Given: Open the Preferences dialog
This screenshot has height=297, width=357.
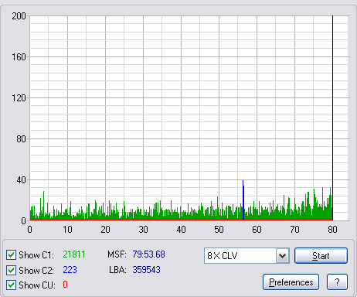Looking at the screenshot, I should (291, 282).
